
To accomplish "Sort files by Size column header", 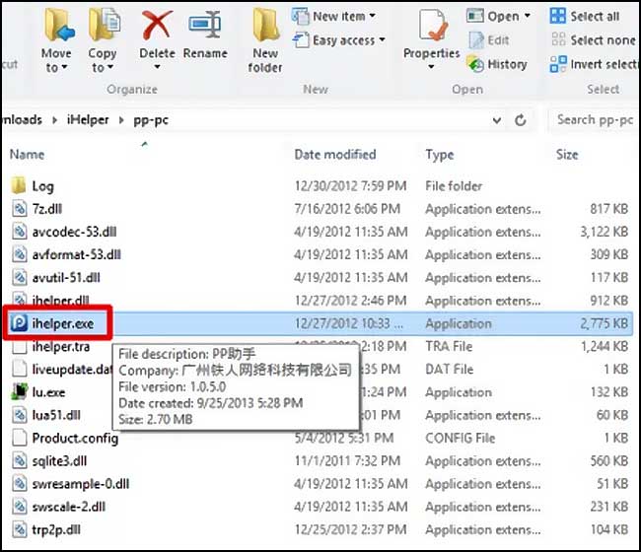I will (x=567, y=155).
